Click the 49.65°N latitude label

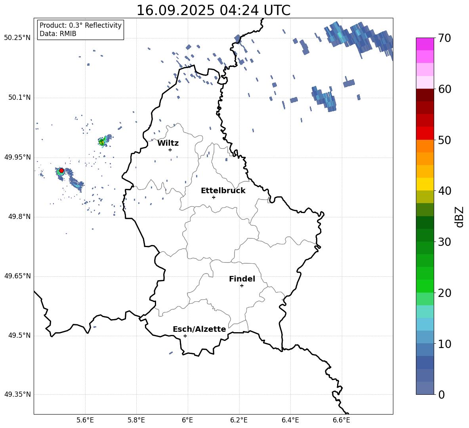(17, 276)
